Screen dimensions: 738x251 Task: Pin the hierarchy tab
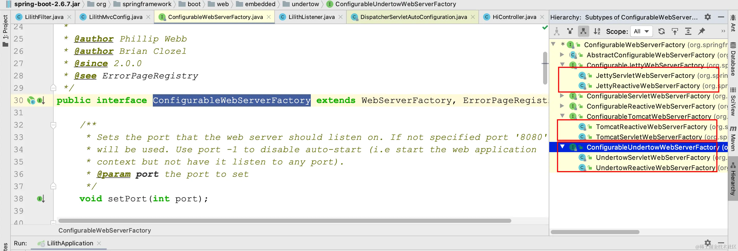click(x=701, y=32)
